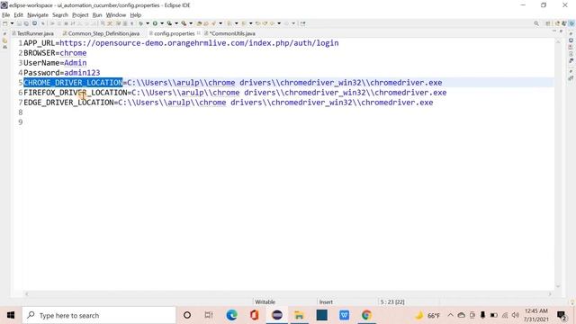Click the taskbar search box
This screenshot has width=576, height=324.
99,315
